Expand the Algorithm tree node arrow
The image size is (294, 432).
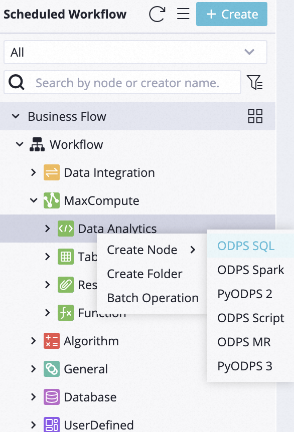(x=34, y=341)
